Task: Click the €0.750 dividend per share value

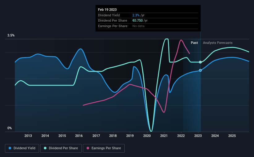Action: point(138,21)
